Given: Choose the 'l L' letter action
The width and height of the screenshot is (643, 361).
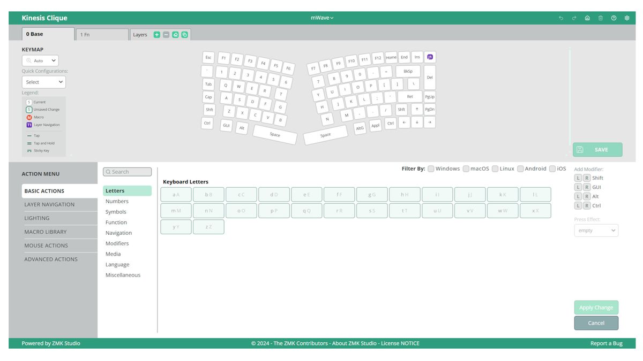Looking at the screenshot, I should coord(535,195).
